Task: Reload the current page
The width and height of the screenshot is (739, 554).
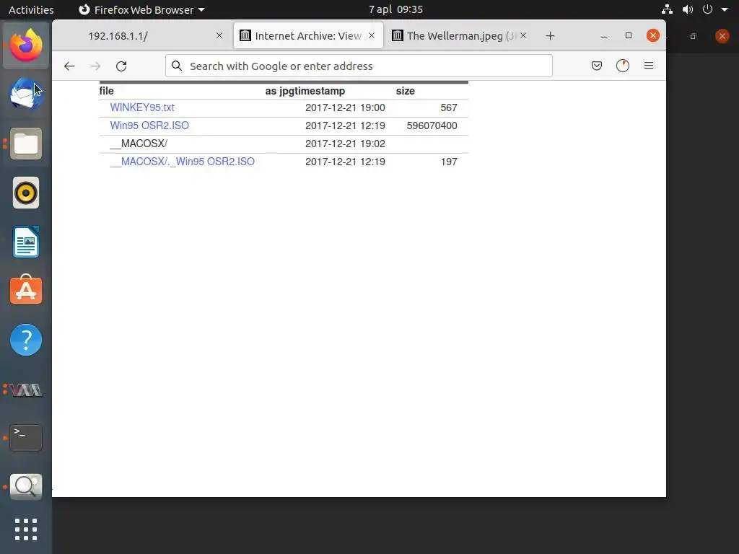Action: [x=121, y=66]
